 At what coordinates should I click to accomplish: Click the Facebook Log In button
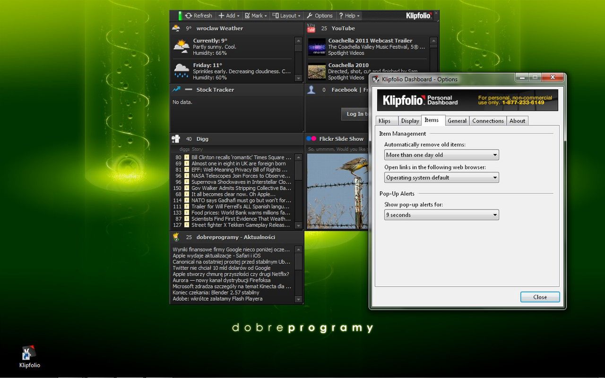[355, 114]
